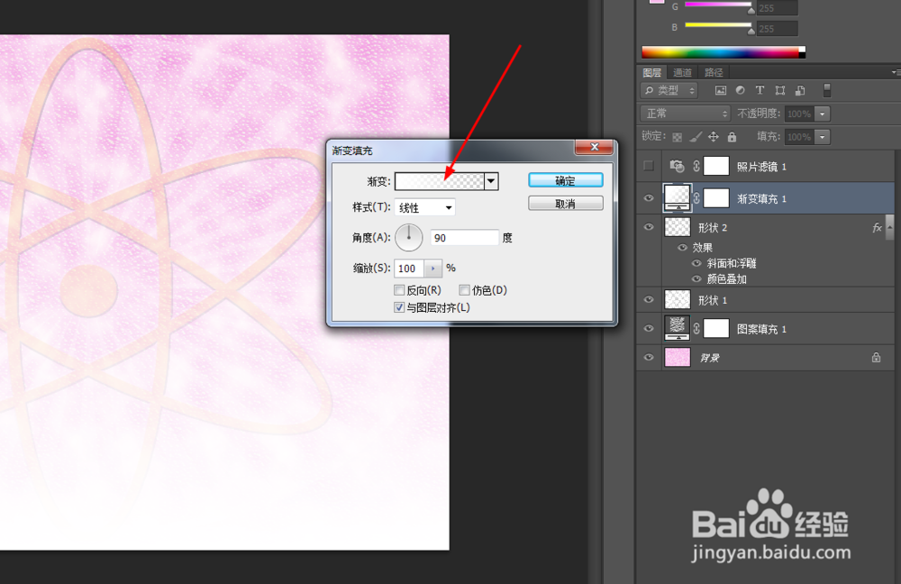
Task: Click link icon on 照片滤镜 1 layer
Action: 696,166
